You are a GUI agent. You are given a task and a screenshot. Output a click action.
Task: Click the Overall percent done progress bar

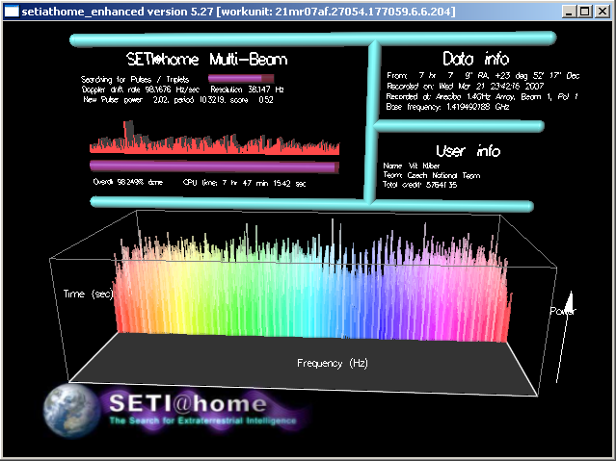pos(214,167)
